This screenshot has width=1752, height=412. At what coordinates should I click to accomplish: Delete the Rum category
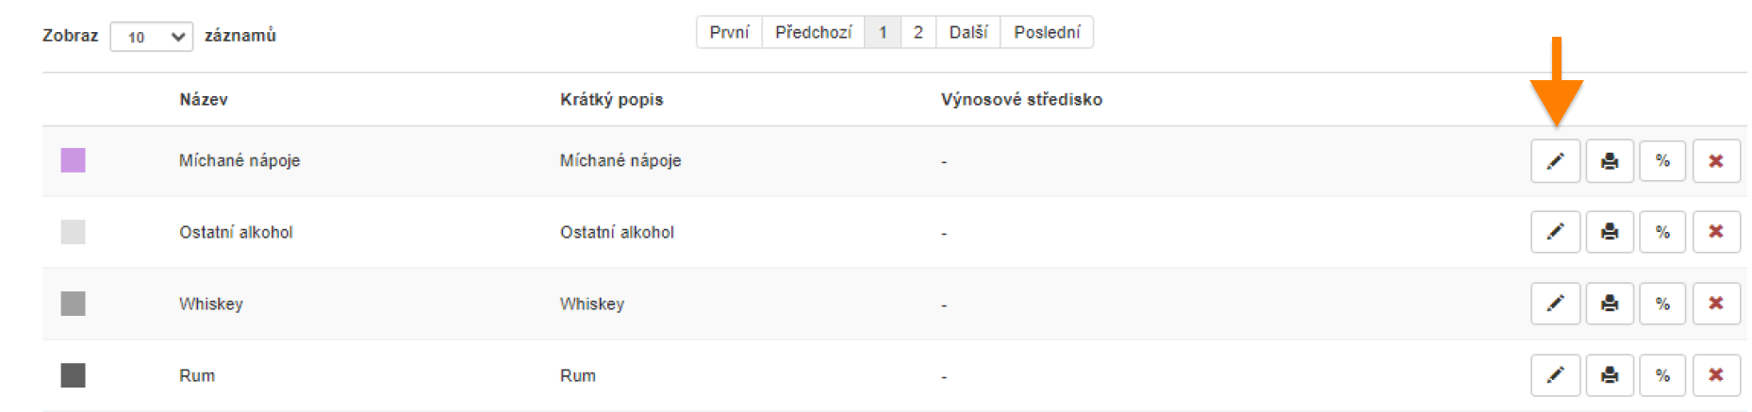click(x=1716, y=375)
